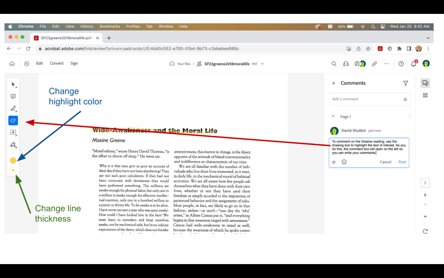Select the freehand drawing tool
The width and height of the screenshot is (444, 278).
[13, 120]
